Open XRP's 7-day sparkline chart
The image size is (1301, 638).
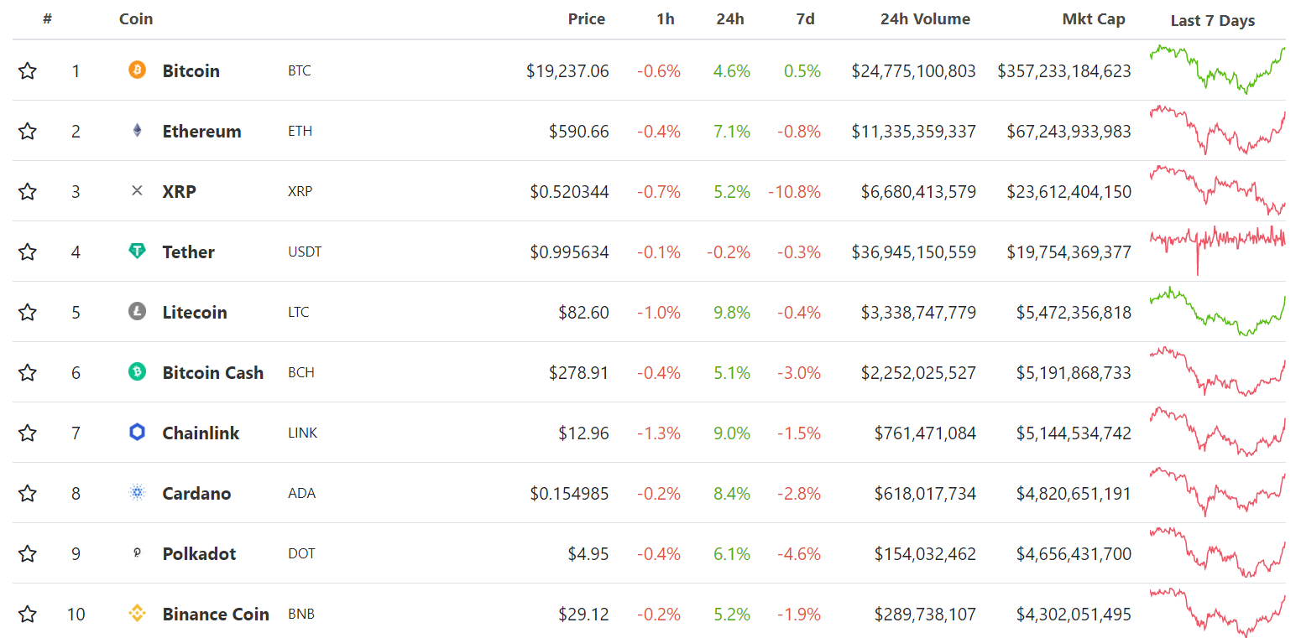click(1217, 190)
